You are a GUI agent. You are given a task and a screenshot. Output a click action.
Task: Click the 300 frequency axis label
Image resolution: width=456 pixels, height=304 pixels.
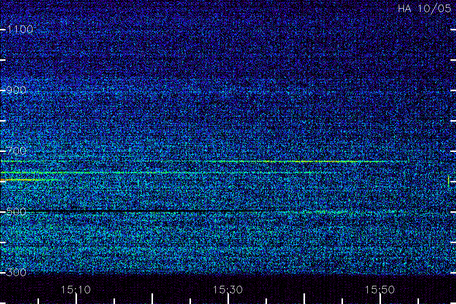(16, 272)
